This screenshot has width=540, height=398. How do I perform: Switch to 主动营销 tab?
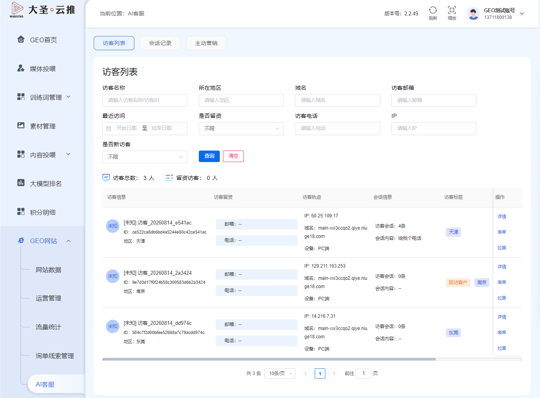(x=206, y=43)
